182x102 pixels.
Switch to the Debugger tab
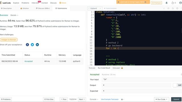(x=116, y=68)
